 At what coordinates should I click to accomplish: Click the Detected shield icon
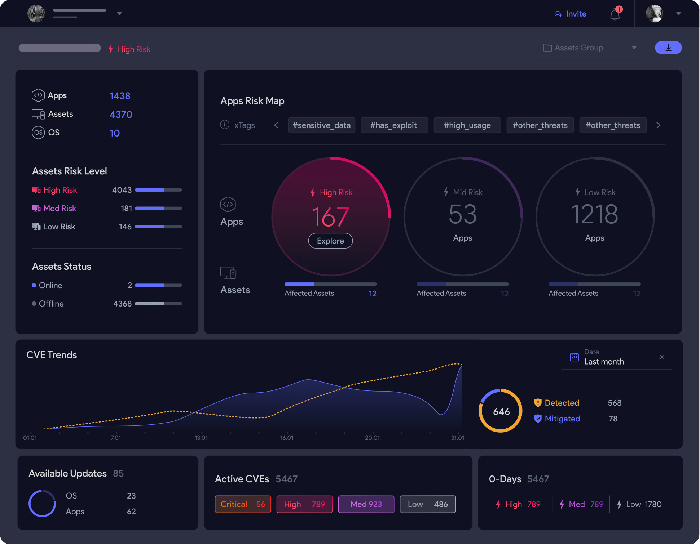pyautogui.click(x=538, y=403)
